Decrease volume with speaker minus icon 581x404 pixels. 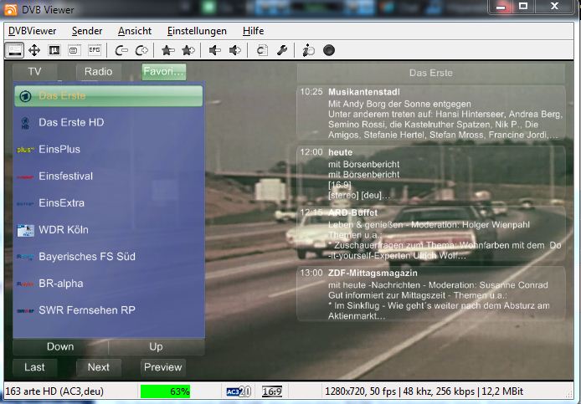[215, 50]
